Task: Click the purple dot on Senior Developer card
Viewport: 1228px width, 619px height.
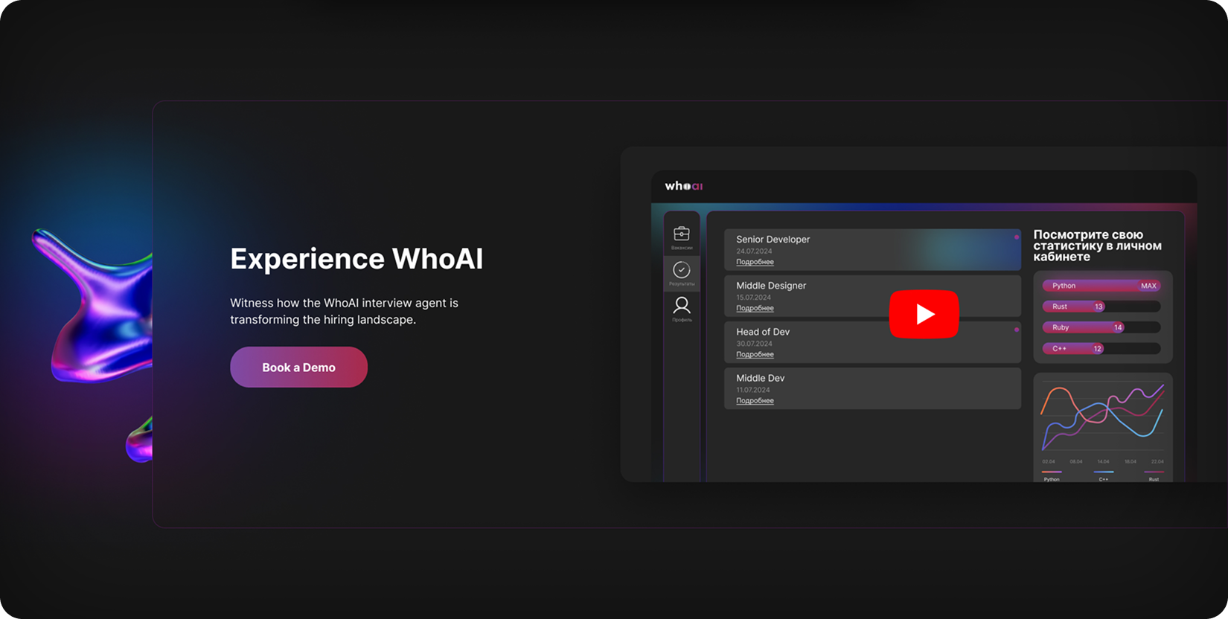Action: pos(1017,237)
